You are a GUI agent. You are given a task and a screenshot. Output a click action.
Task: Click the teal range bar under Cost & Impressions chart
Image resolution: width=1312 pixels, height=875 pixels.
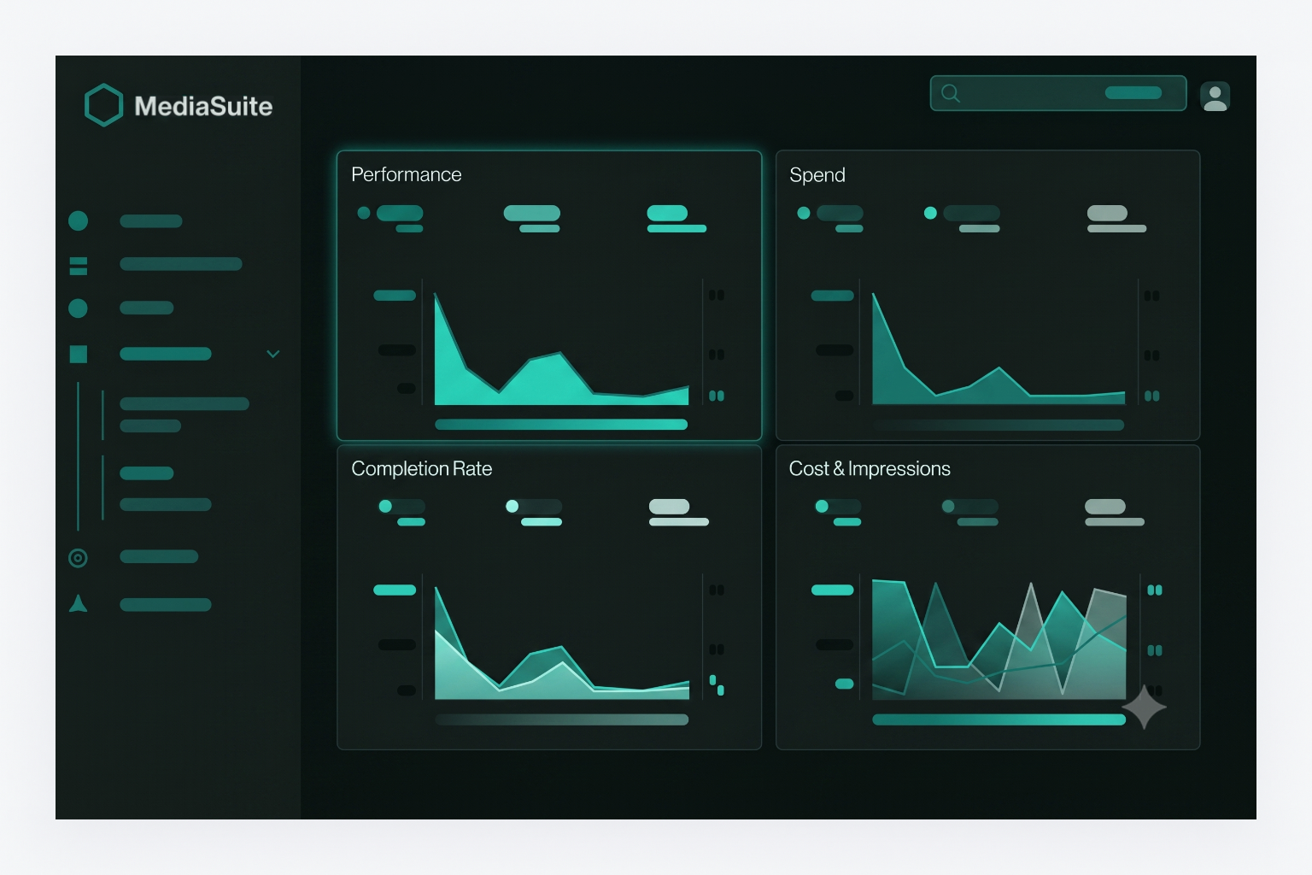click(x=999, y=719)
